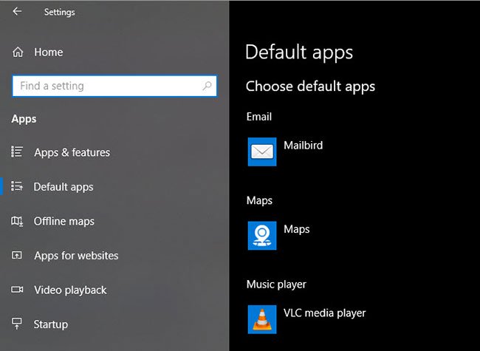480x351 pixels.
Task: Click the Startup icon in the sidebar
Action: (x=18, y=324)
